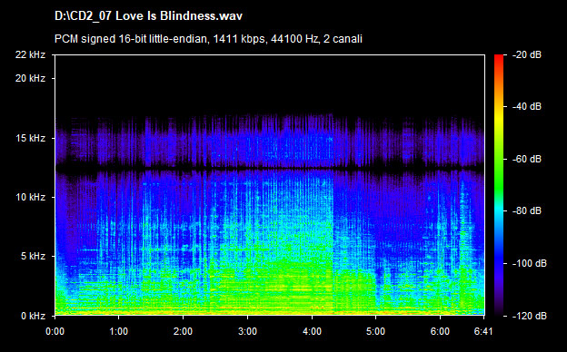Image resolution: width=567 pixels, height=352 pixels.
Task: Click the red top of the dB color scale
Action: pos(499,60)
